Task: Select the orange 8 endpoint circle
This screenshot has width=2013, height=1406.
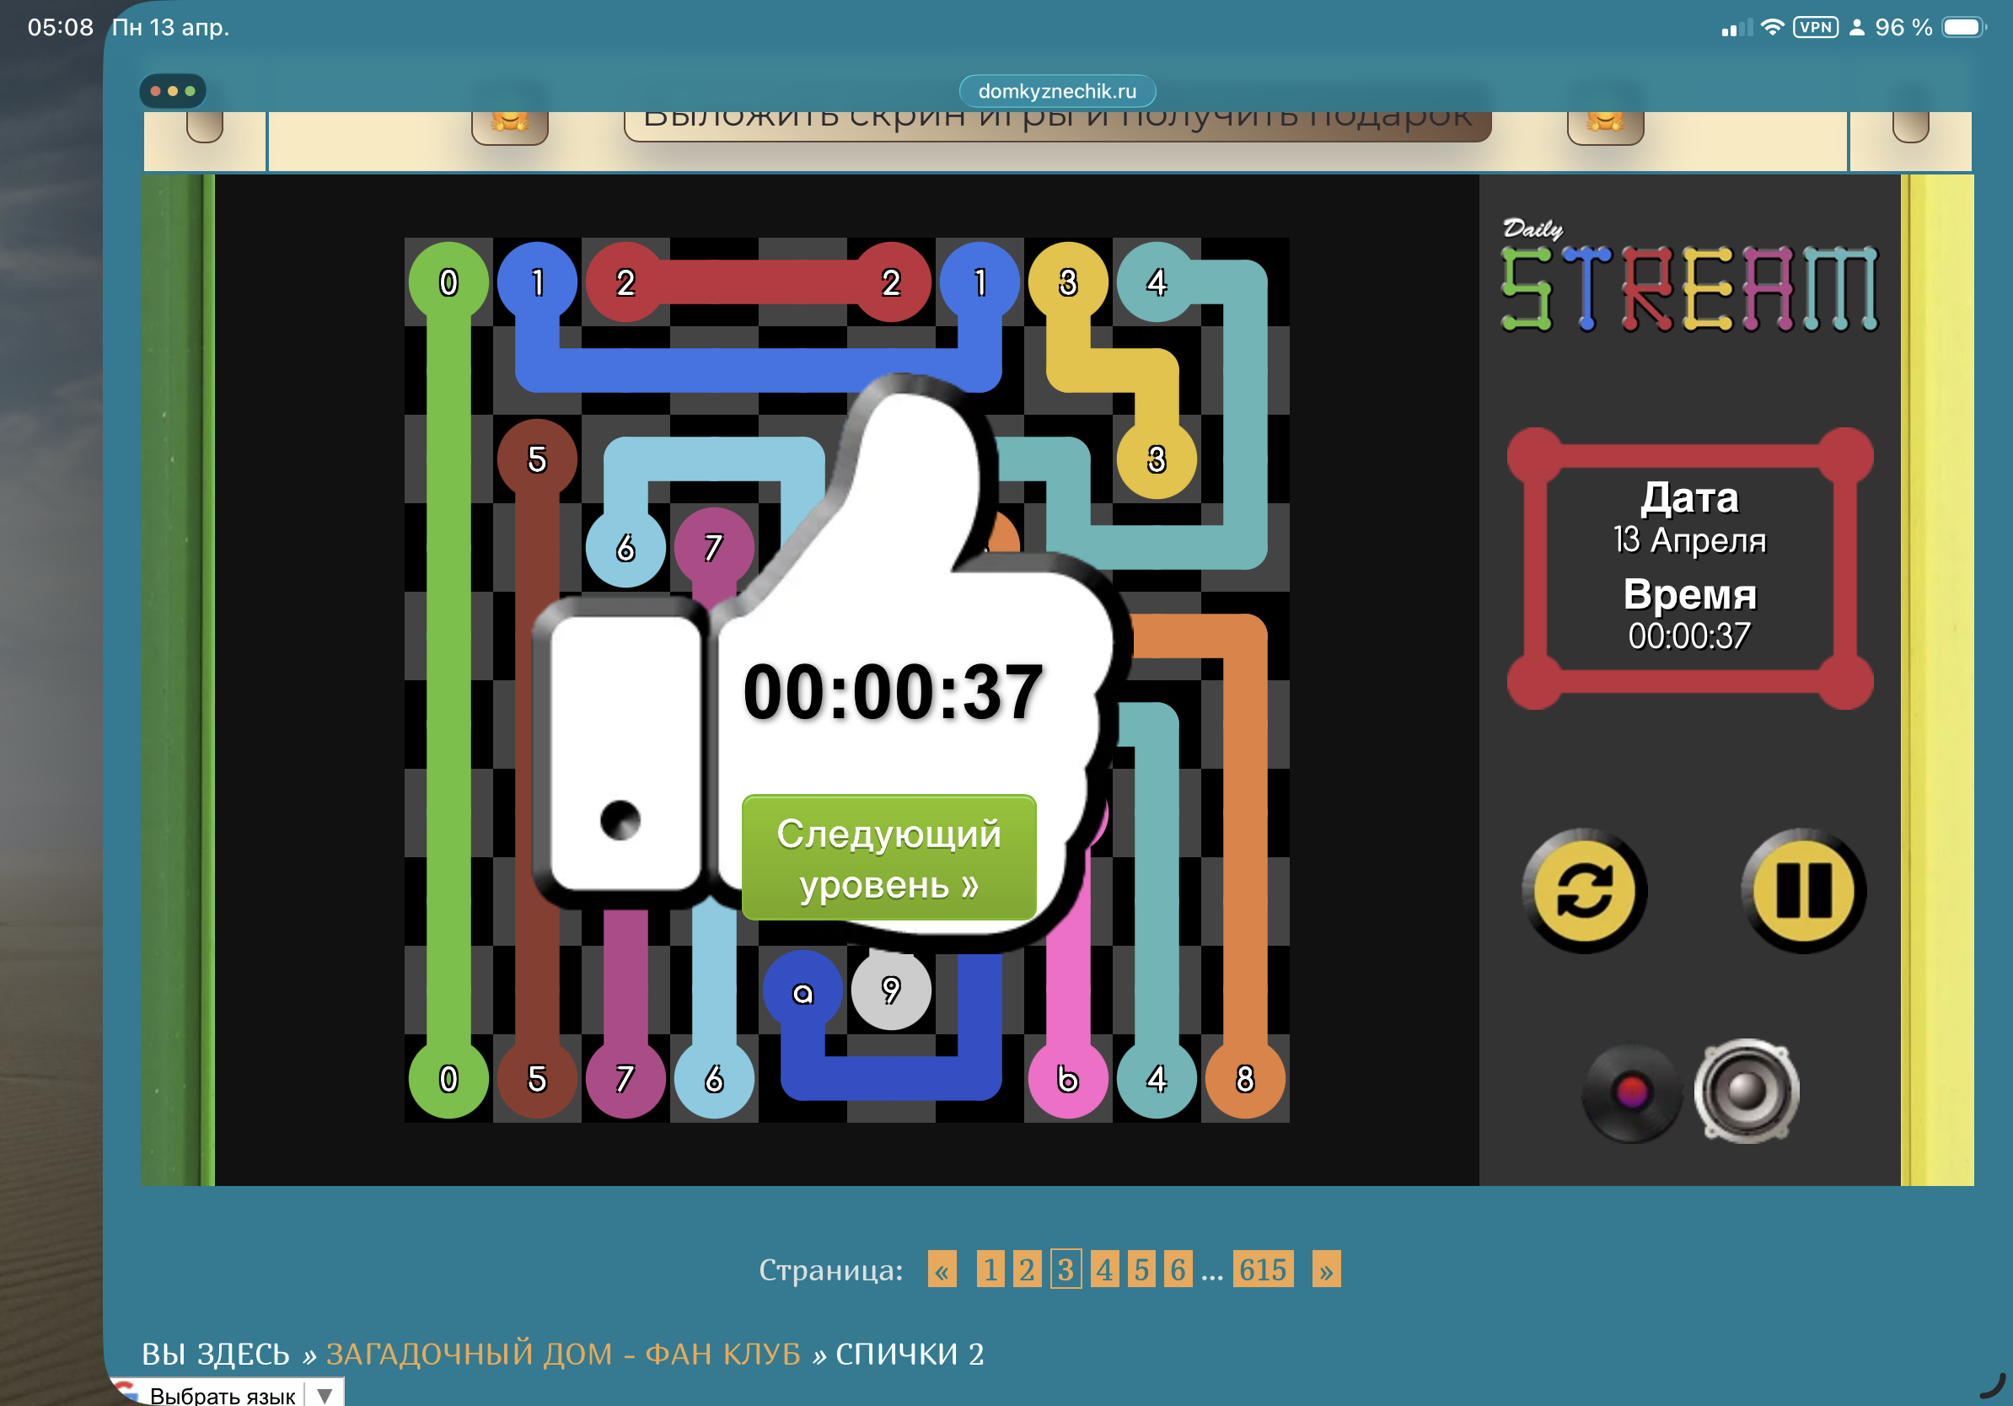Action: [1244, 1078]
